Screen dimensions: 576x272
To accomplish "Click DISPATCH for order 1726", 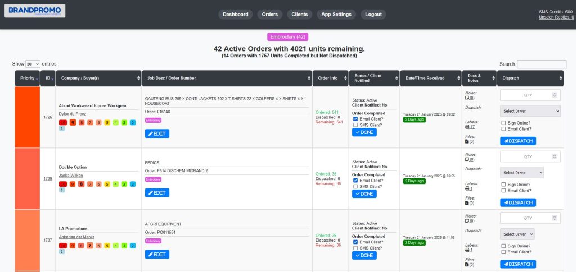I will point(518,141).
